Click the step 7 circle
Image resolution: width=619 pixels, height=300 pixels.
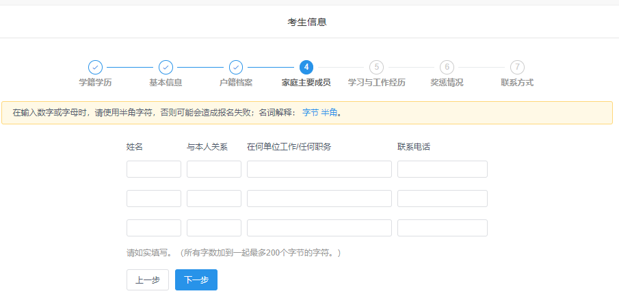click(x=517, y=67)
